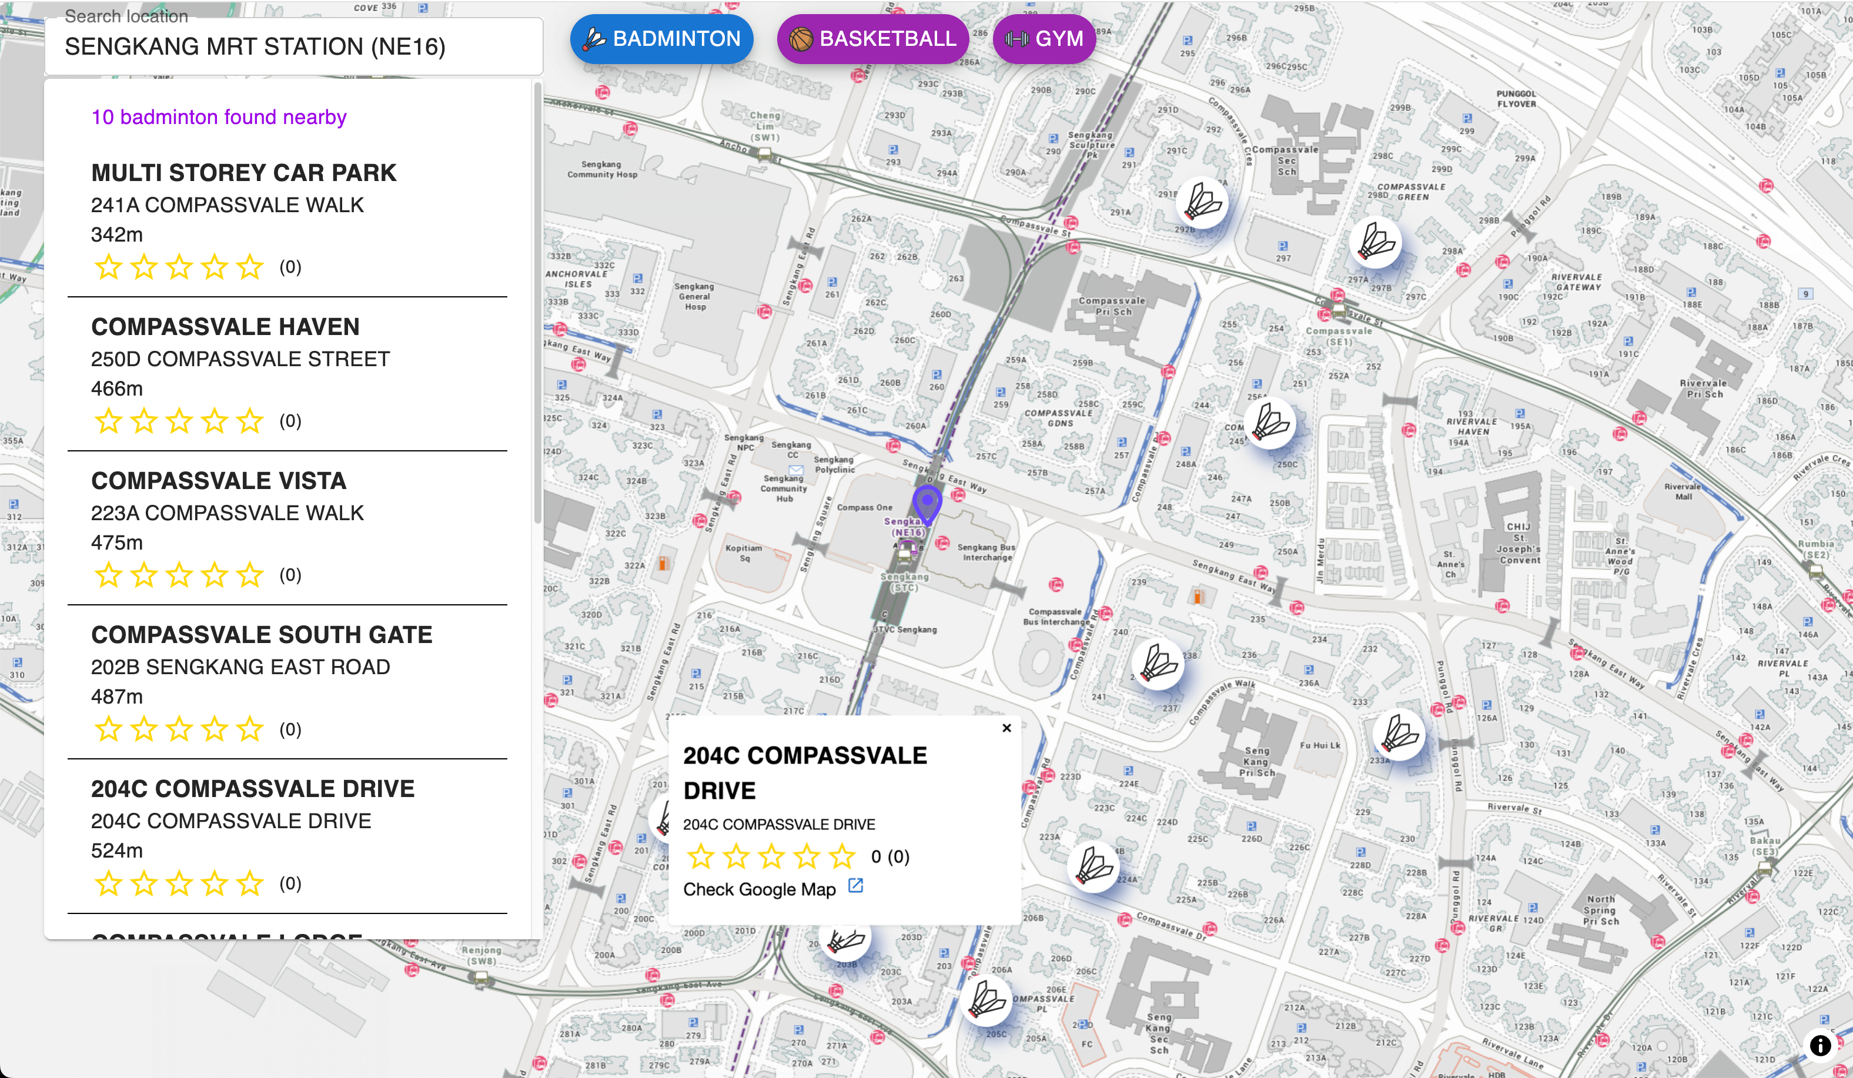
Task: Click shuttlecock marker near block 224A
Action: (x=1093, y=866)
